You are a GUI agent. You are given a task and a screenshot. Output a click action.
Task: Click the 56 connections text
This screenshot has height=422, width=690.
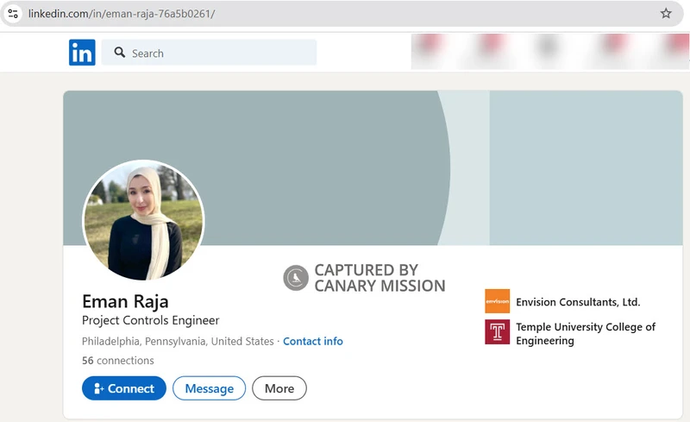[x=118, y=361]
